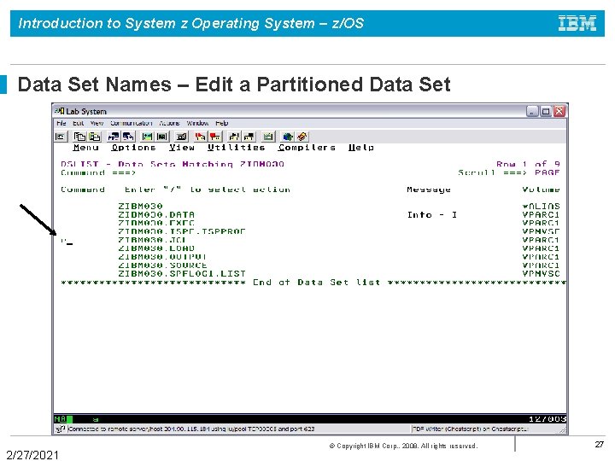Click the connection icon in status bar
This screenshot has width=615, height=461.
point(61,429)
